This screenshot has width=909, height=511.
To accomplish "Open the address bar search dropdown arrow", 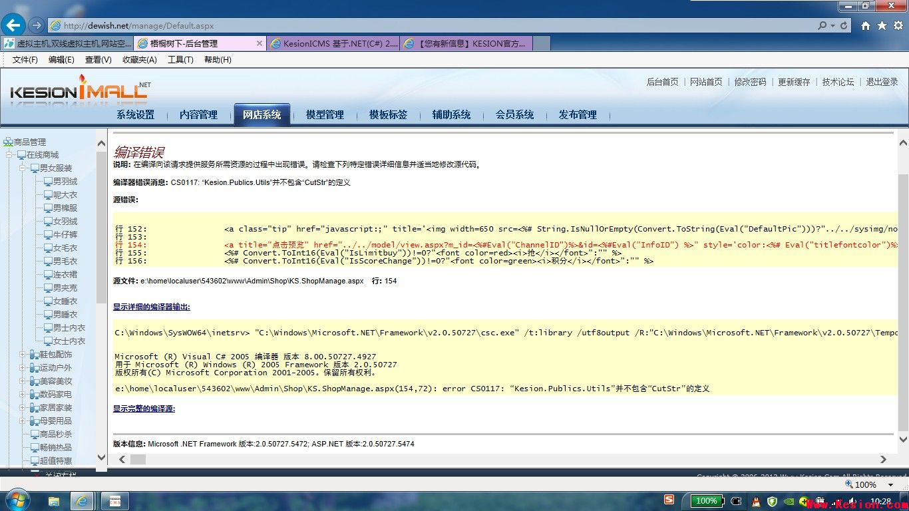I will (832, 25).
